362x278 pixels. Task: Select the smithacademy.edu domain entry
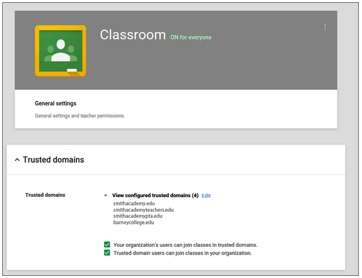[134, 203]
